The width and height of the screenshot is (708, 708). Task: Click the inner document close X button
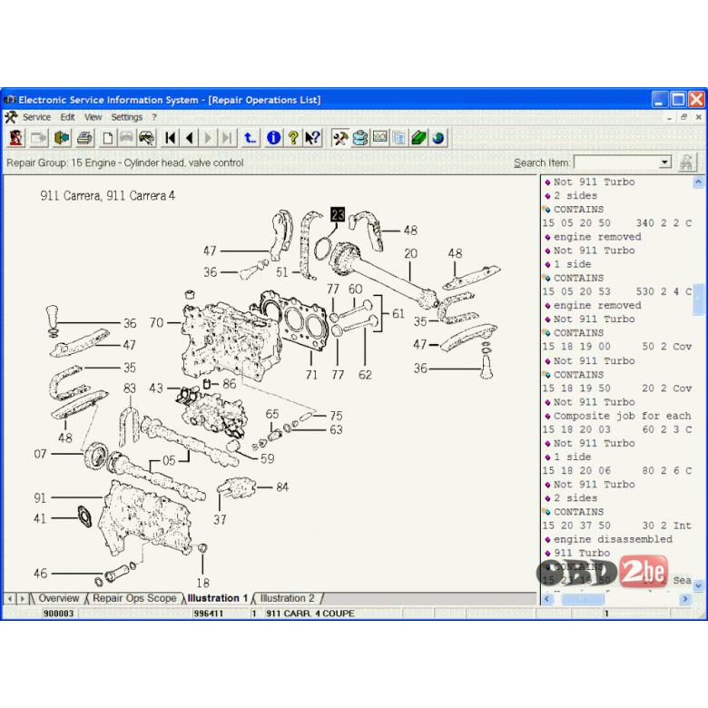(699, 117)
